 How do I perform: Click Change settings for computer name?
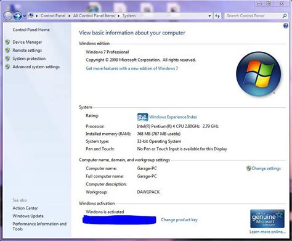[x=266, y=168]
